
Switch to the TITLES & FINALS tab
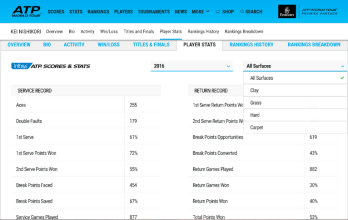pos(151,45)
